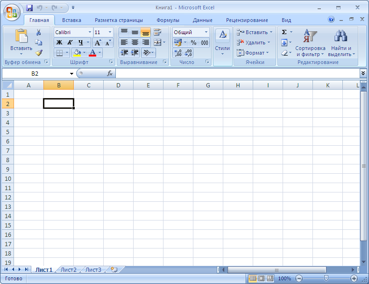Toggle italic К formatting

pos(70,43)
